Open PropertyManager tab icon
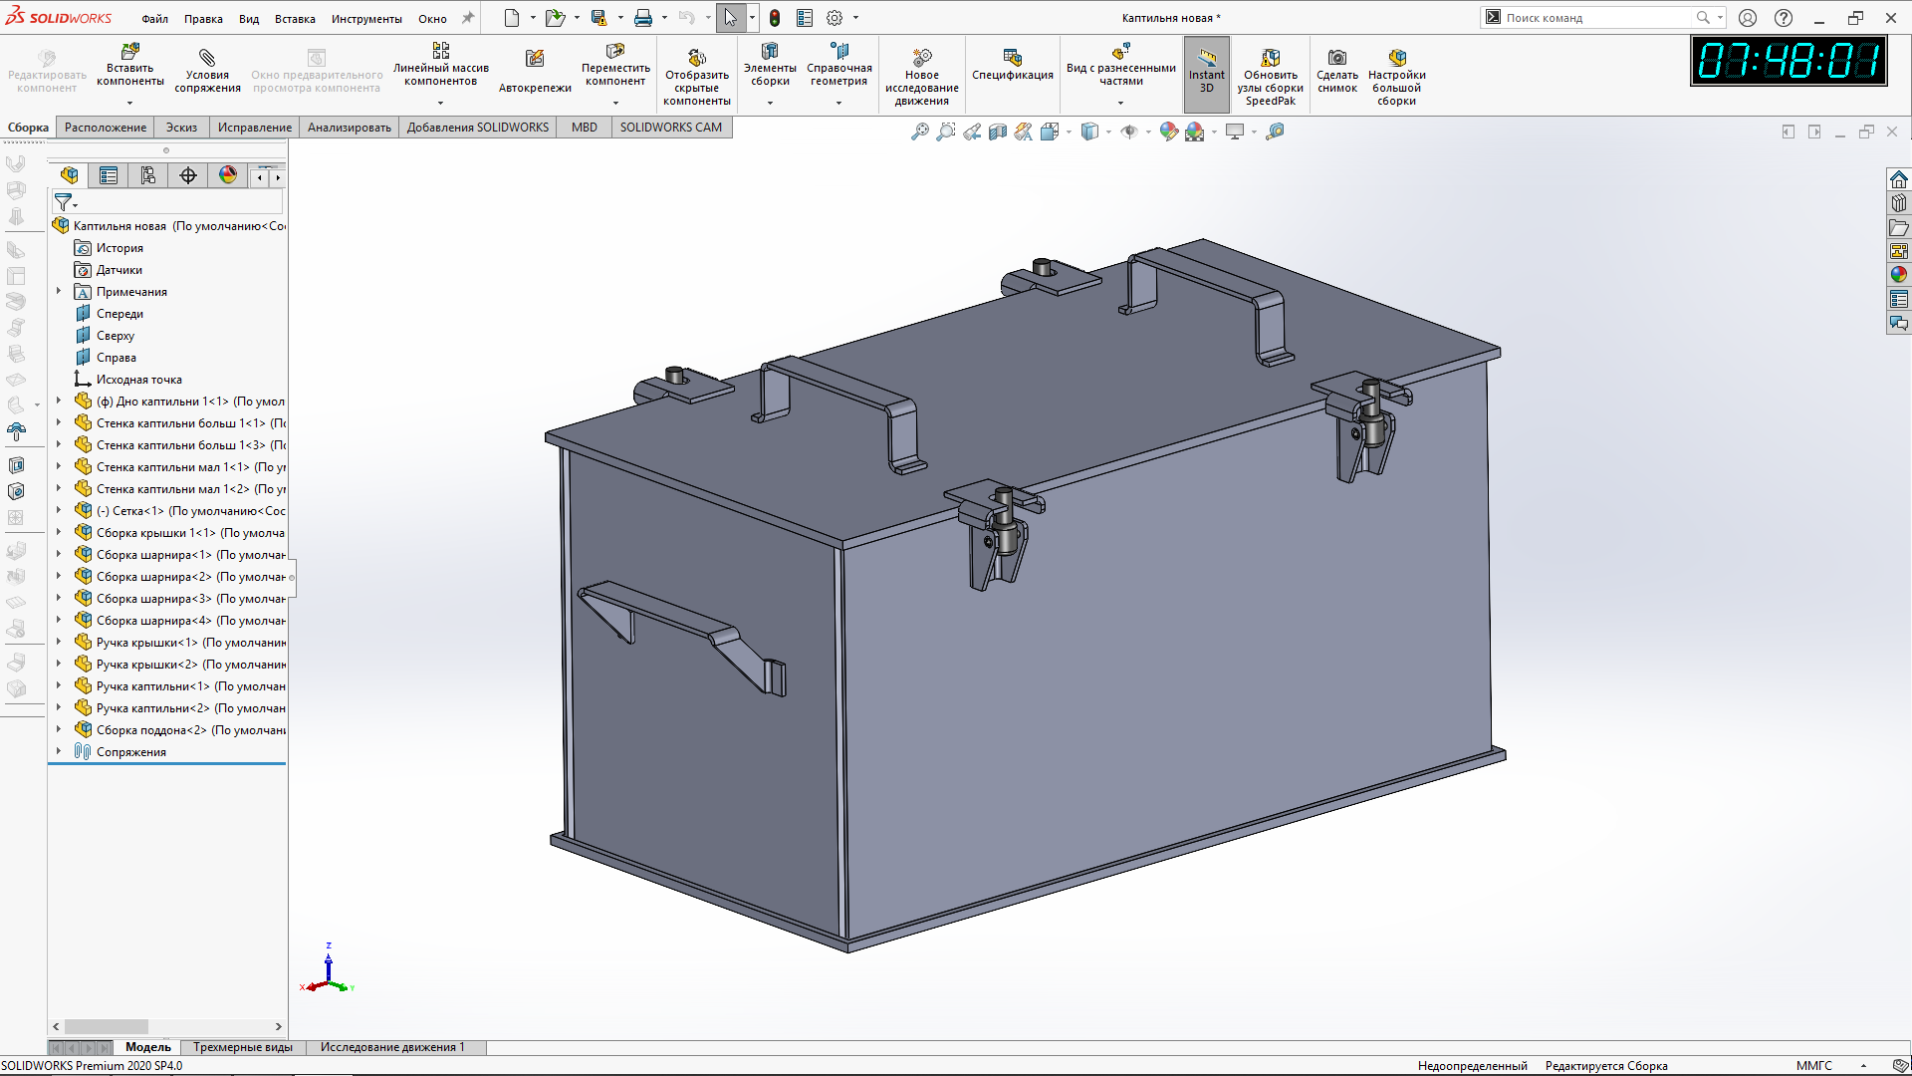Image resolution: width=1912 pixels, height=1076 pixels. point(109,175)
